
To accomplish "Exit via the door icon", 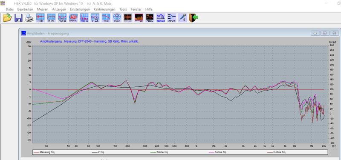I will 194,17.
